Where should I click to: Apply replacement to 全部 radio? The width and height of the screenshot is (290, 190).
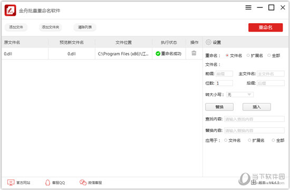[x=273, y=140]
